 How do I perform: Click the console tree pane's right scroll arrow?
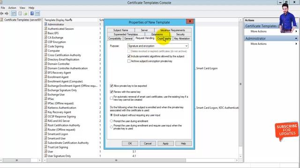pyautogui.click(x=39, y=161)
